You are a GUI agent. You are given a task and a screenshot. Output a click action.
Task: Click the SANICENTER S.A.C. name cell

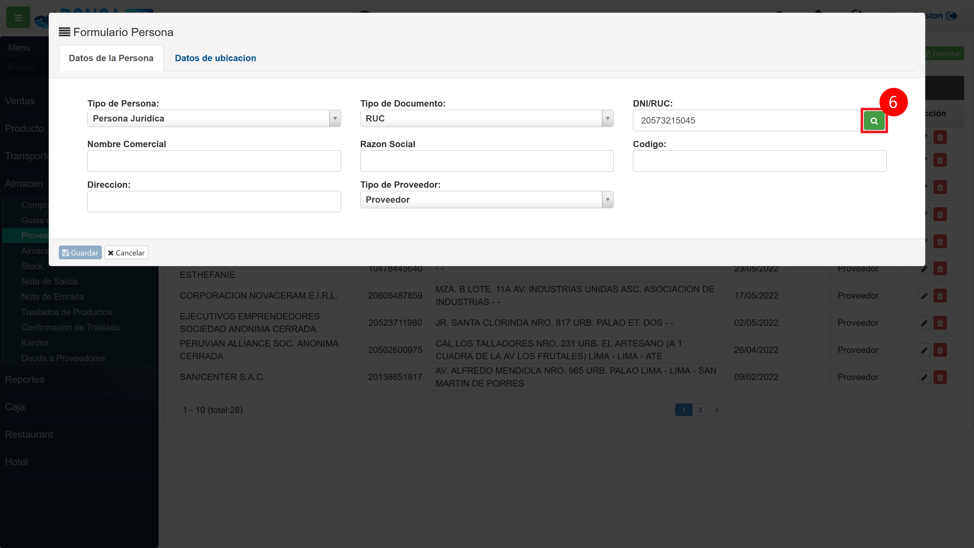click(267, 377)
